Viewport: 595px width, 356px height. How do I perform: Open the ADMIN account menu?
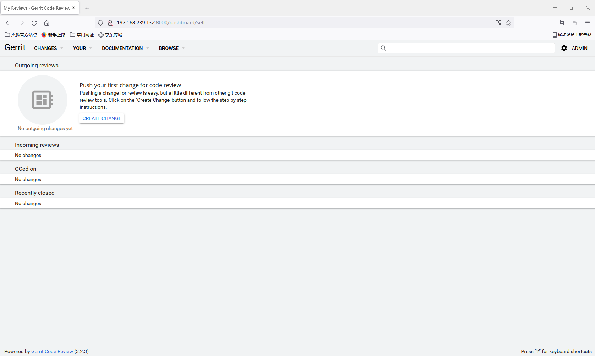pos(579,48)
